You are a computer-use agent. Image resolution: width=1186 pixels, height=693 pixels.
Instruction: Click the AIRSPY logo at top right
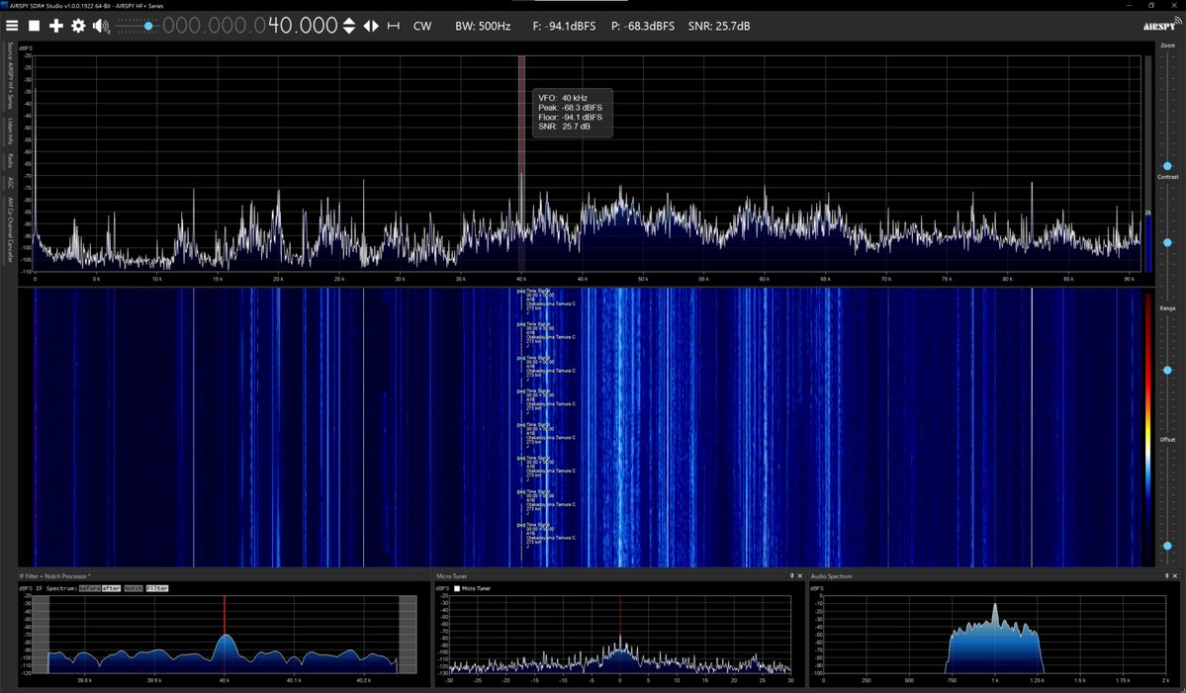tap(1162, 25)
